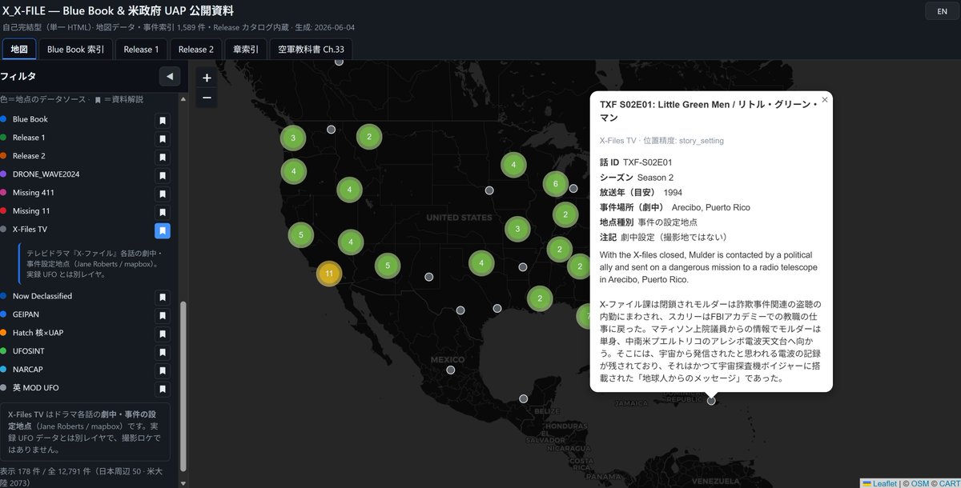Open the OSM attribution link

pos(919,483)
